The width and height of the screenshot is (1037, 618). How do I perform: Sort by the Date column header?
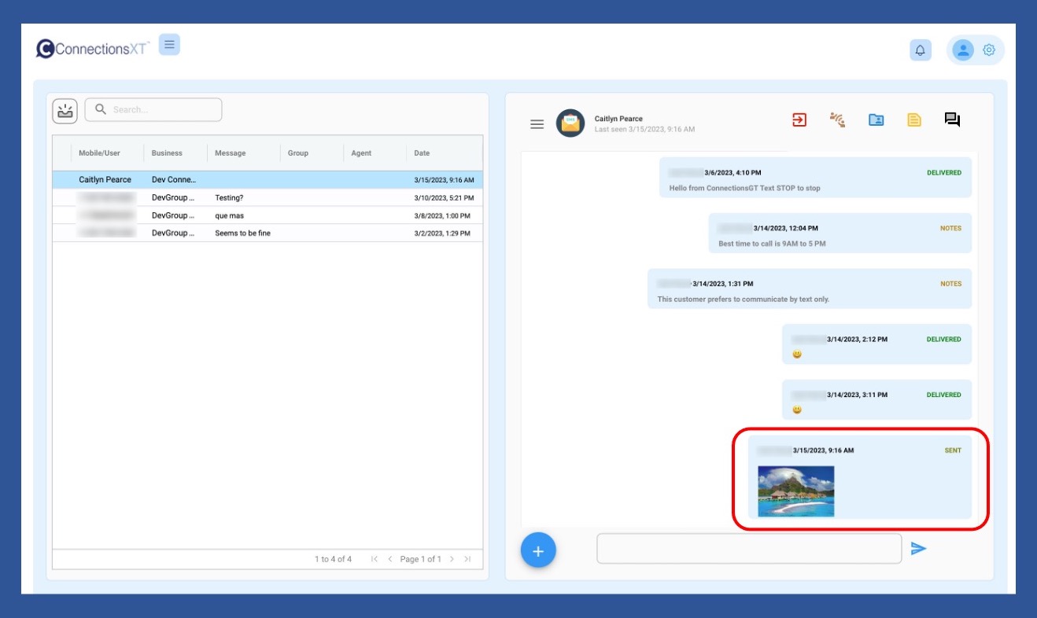click(423, 153)
